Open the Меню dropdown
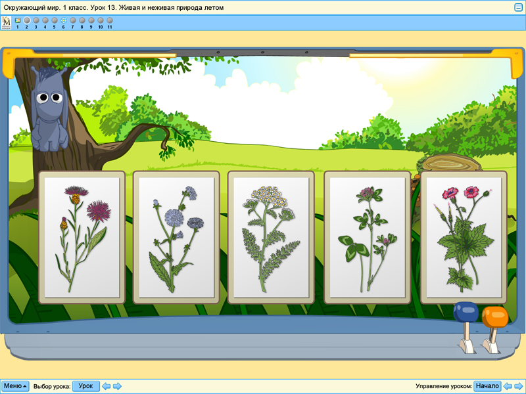526x394 pixels. [x=15, y=386]
